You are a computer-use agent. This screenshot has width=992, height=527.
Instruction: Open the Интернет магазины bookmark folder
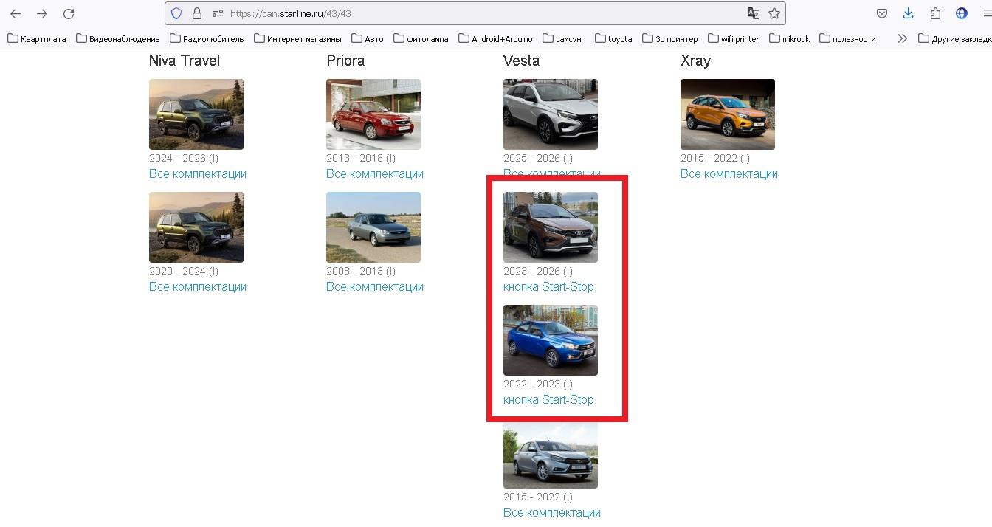pos(298,39)
